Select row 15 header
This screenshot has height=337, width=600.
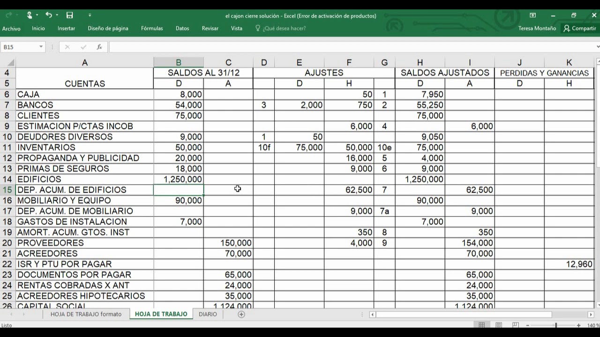tap(7, 190)
